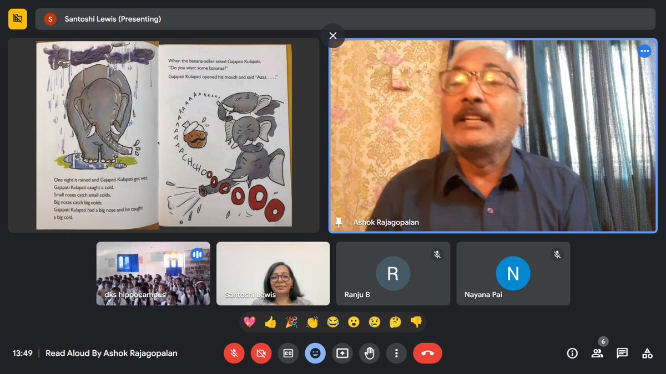The image size is (666, 374).
Task: Select the dks hippocampus video tile
Action: point(153,274)
